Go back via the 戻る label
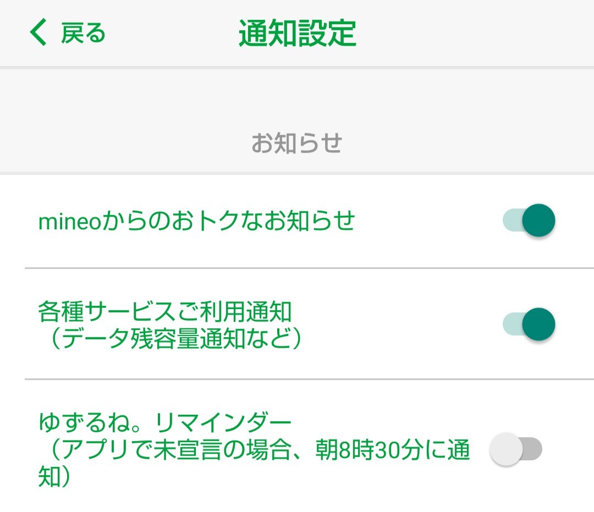This screenshot has height=512, width=594. pos(82,33)
